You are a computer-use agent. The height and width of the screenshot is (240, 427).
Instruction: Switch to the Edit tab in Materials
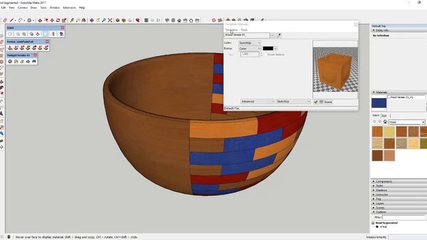[384, 115]
